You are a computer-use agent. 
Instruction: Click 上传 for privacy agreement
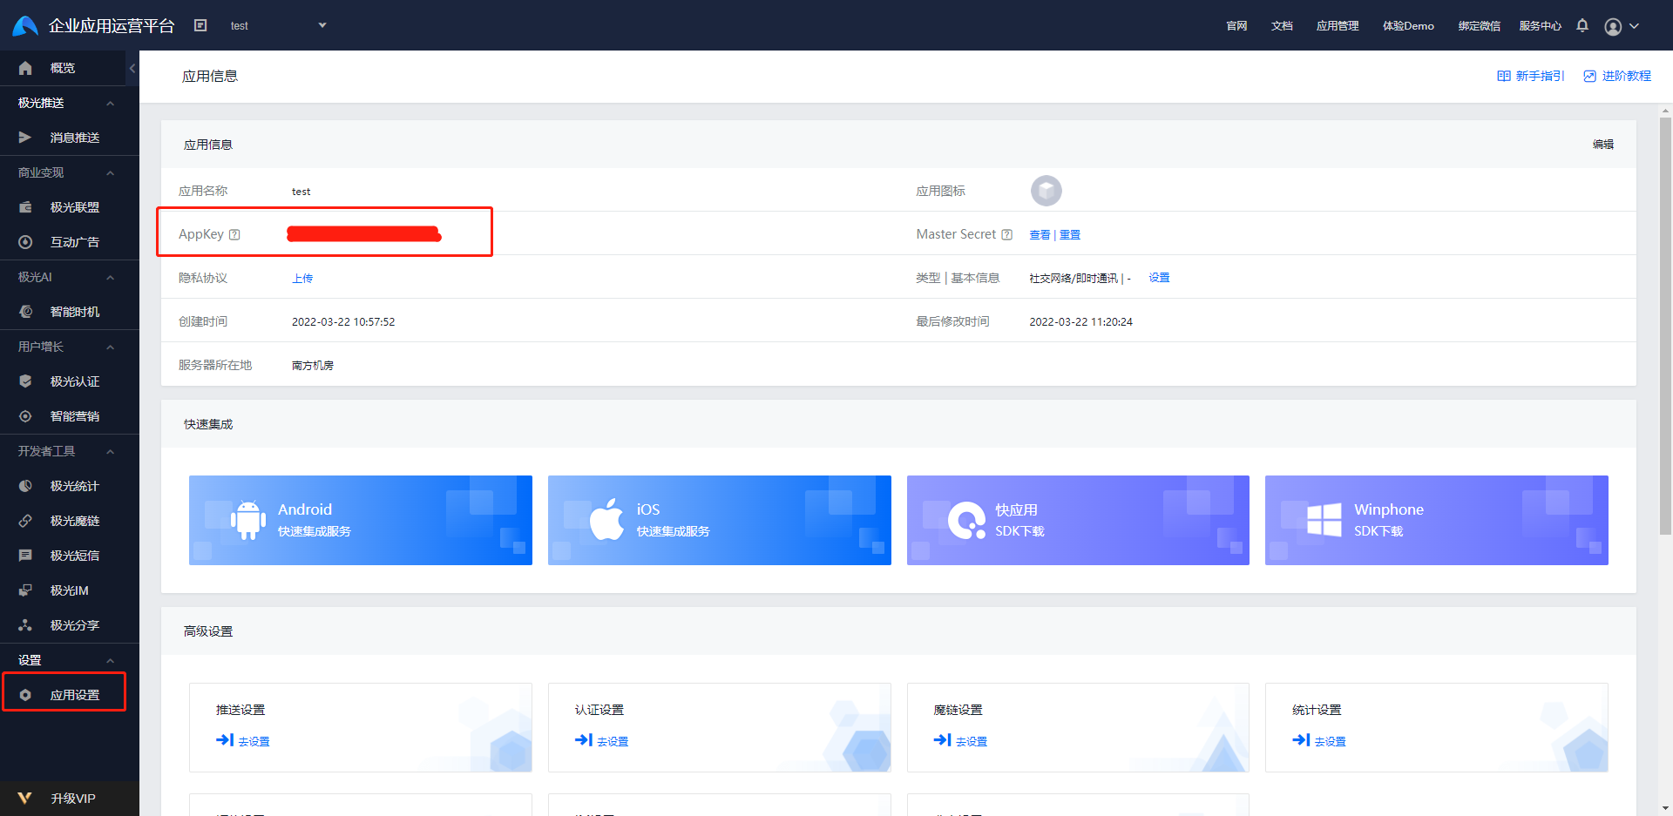[x=302, y=279]
